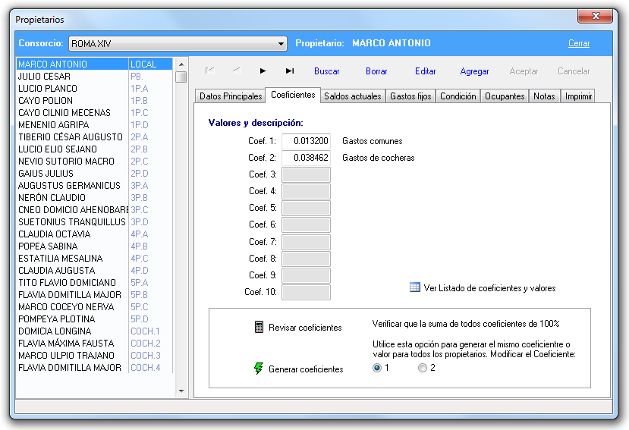Select coefficient option 1 radio button
Viewport: 629px width, 430px height.
tap(377, 368)
